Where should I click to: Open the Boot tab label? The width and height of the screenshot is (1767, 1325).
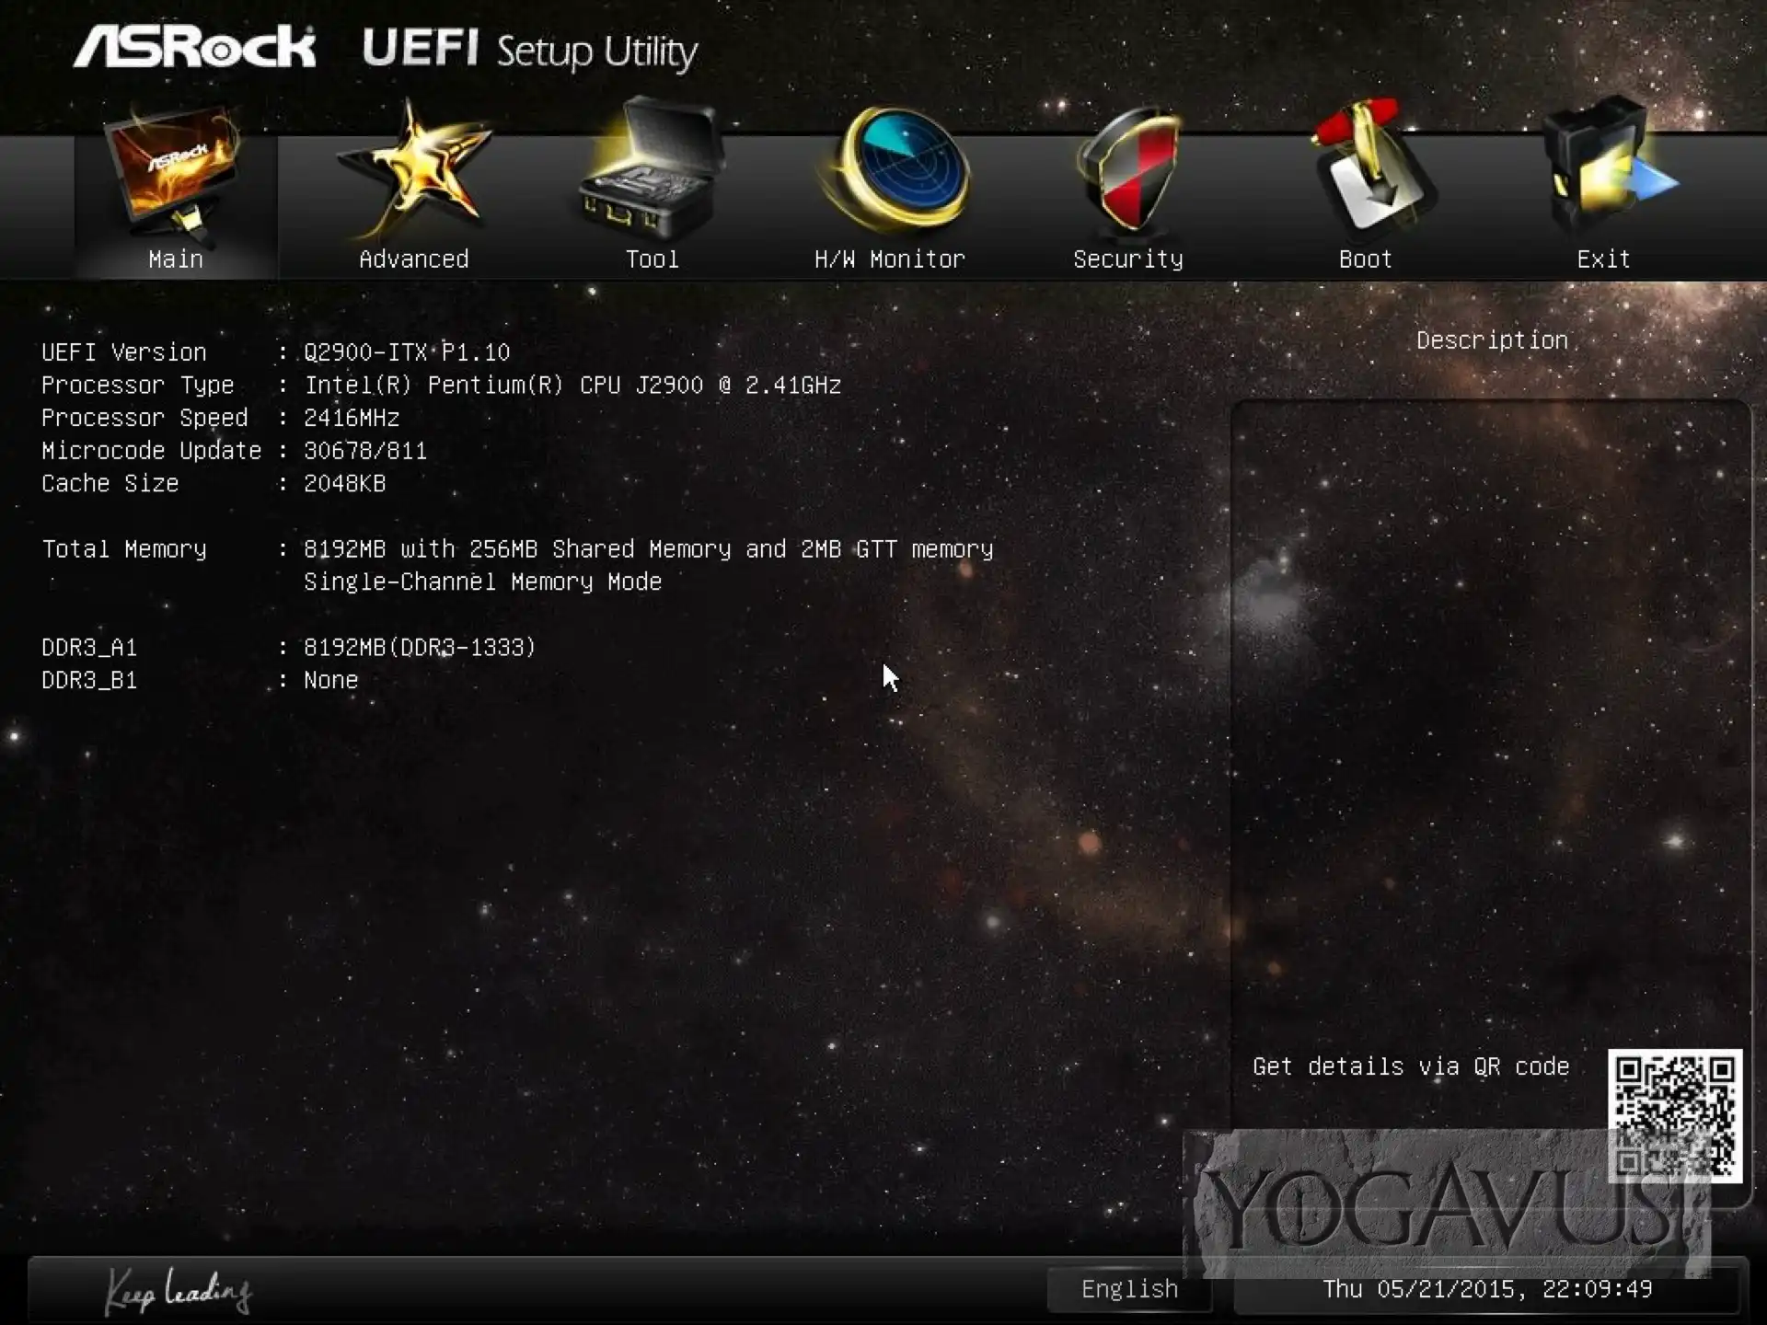pyautogui.click(x=1366, y=259)
